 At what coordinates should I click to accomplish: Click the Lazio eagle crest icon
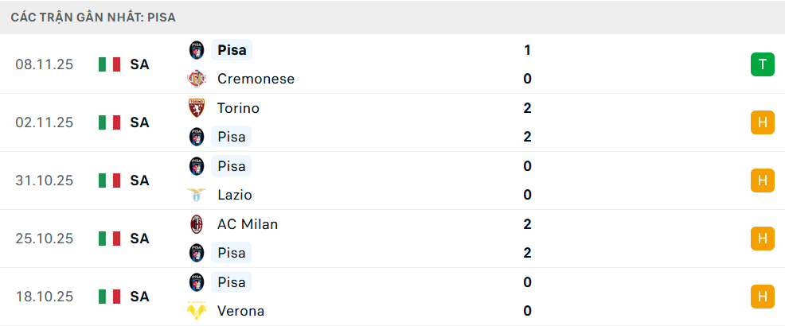point(196,195)
